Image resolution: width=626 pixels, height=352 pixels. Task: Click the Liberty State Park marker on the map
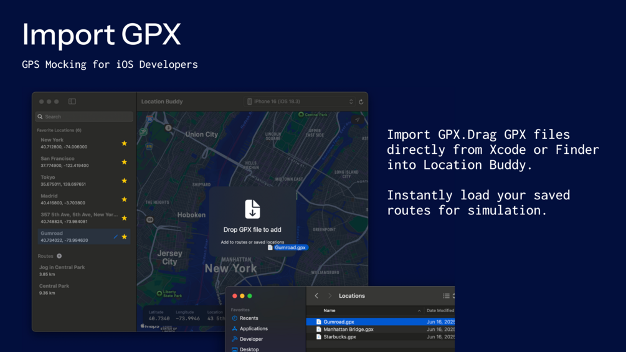pos(159,293)
